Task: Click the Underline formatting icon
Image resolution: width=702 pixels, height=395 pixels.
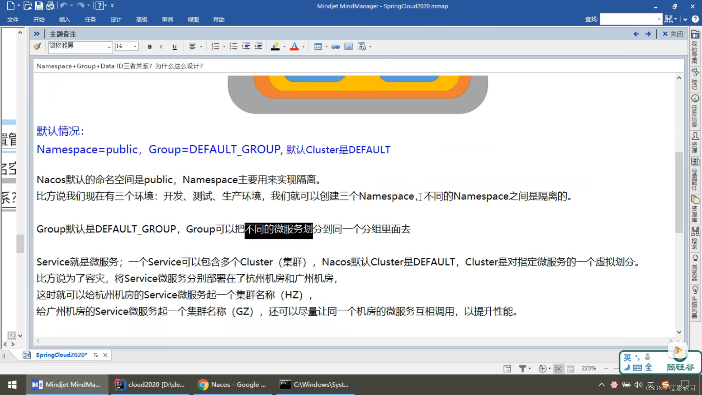Action: click(x=174, y=47)
